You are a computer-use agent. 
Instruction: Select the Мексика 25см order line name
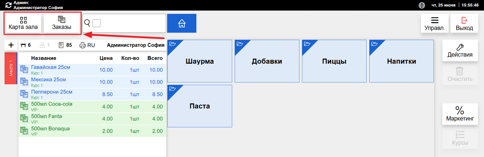pyautogui.click(x=48, y=79)
